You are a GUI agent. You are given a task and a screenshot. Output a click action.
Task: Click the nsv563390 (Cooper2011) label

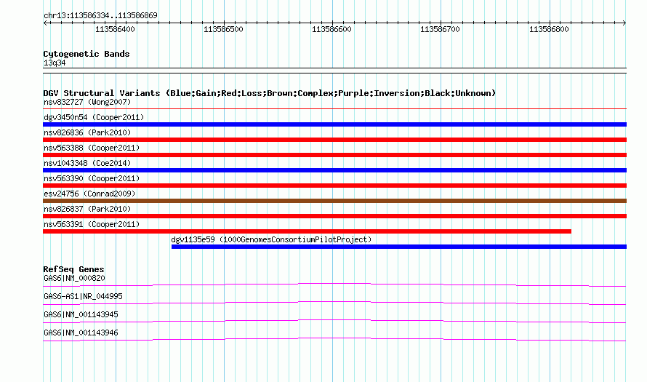(92, 178)
